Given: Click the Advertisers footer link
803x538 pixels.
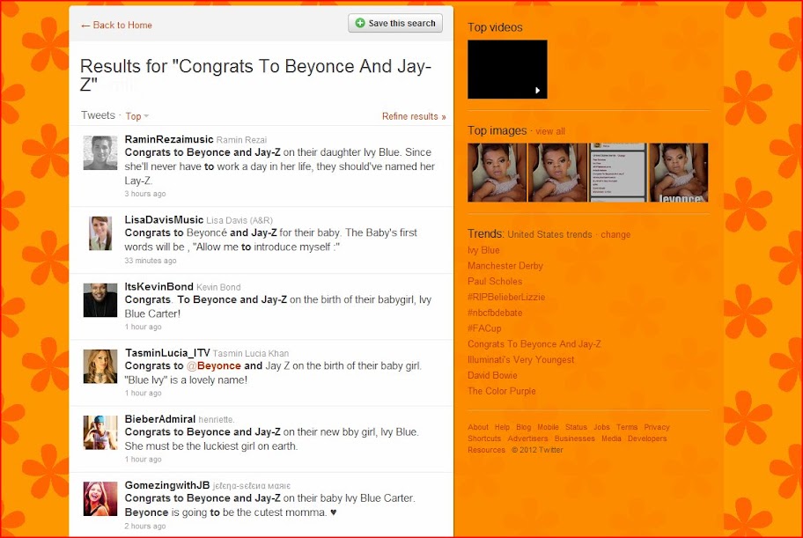Looking at the screenshot, I should pyautogui.click(x=527, y=439).
